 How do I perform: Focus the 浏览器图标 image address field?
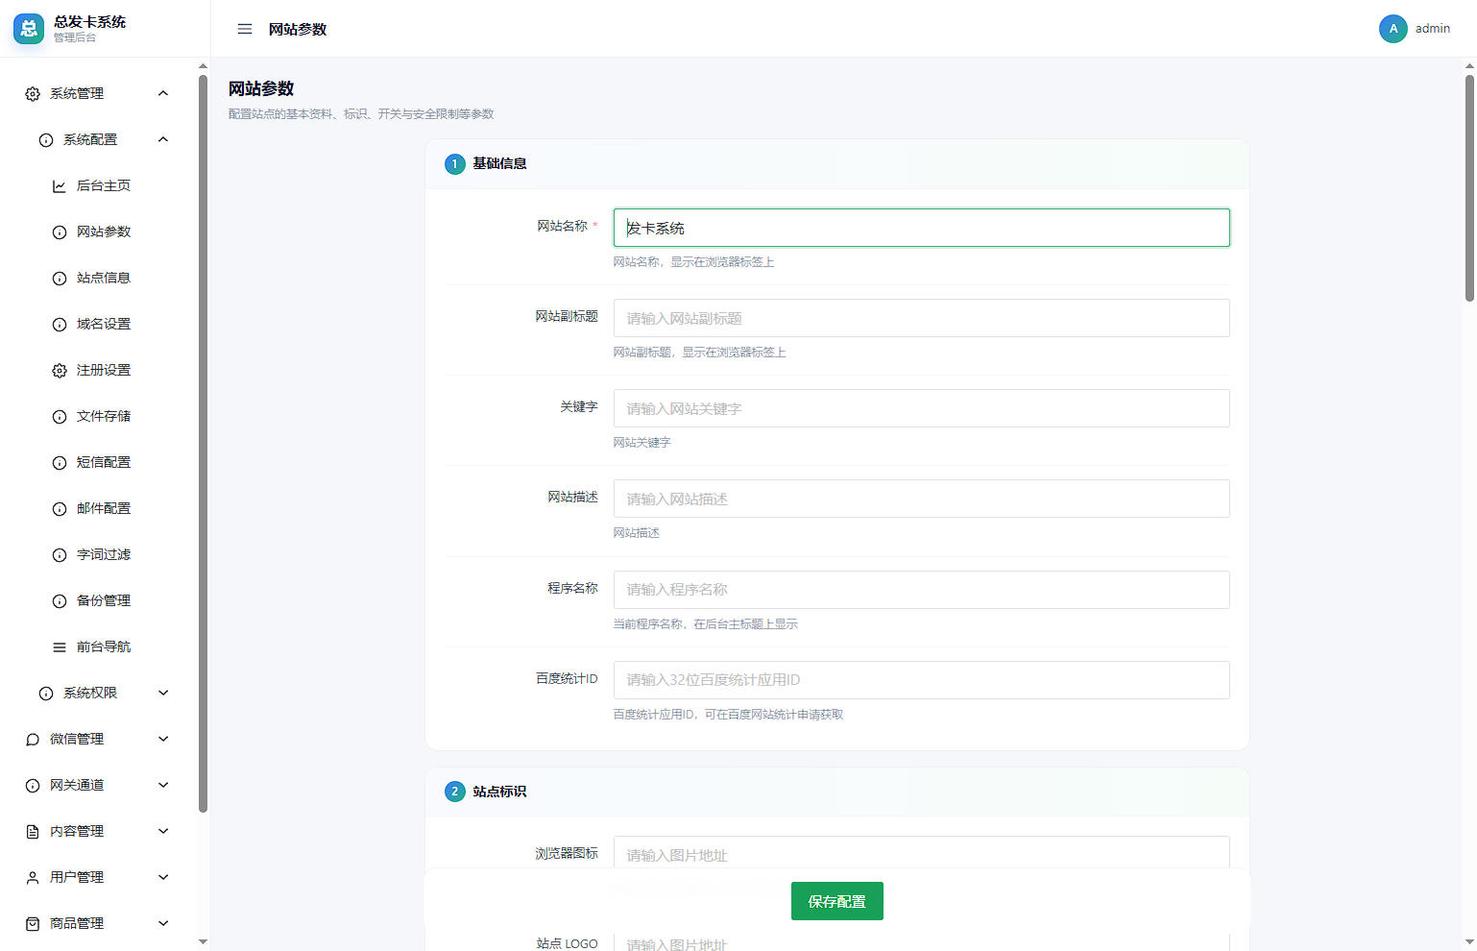[x=921, y=853]
